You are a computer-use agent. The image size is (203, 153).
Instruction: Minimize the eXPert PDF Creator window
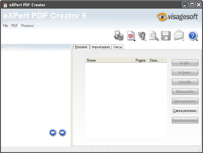[x=185, y=5]
